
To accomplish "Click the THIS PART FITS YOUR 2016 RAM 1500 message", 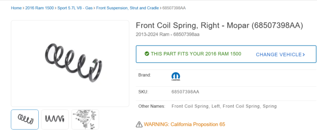I will (x=196, y=54).
